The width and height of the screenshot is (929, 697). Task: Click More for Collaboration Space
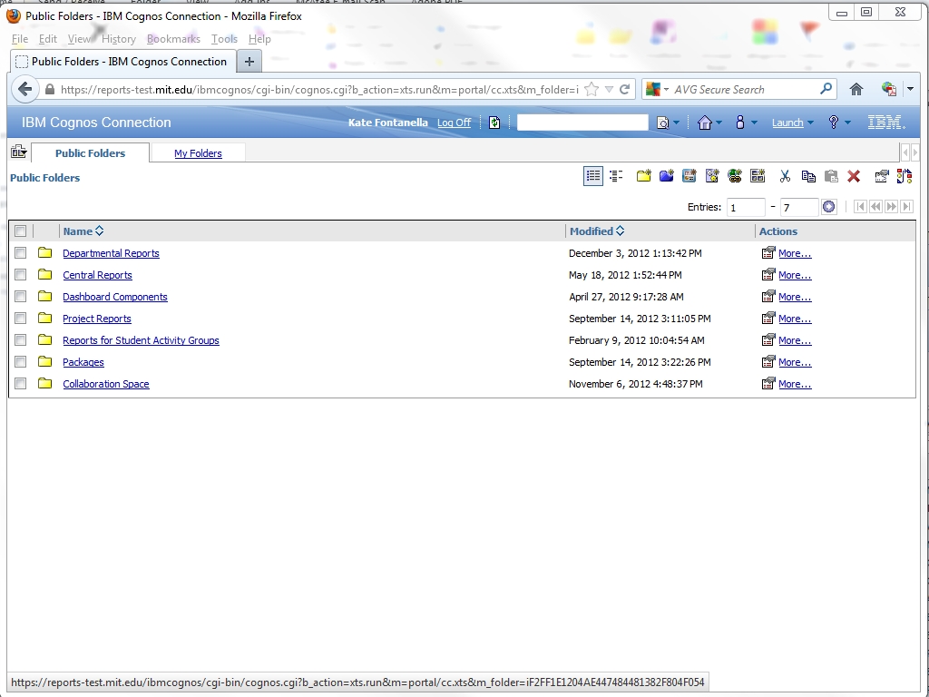794,384
